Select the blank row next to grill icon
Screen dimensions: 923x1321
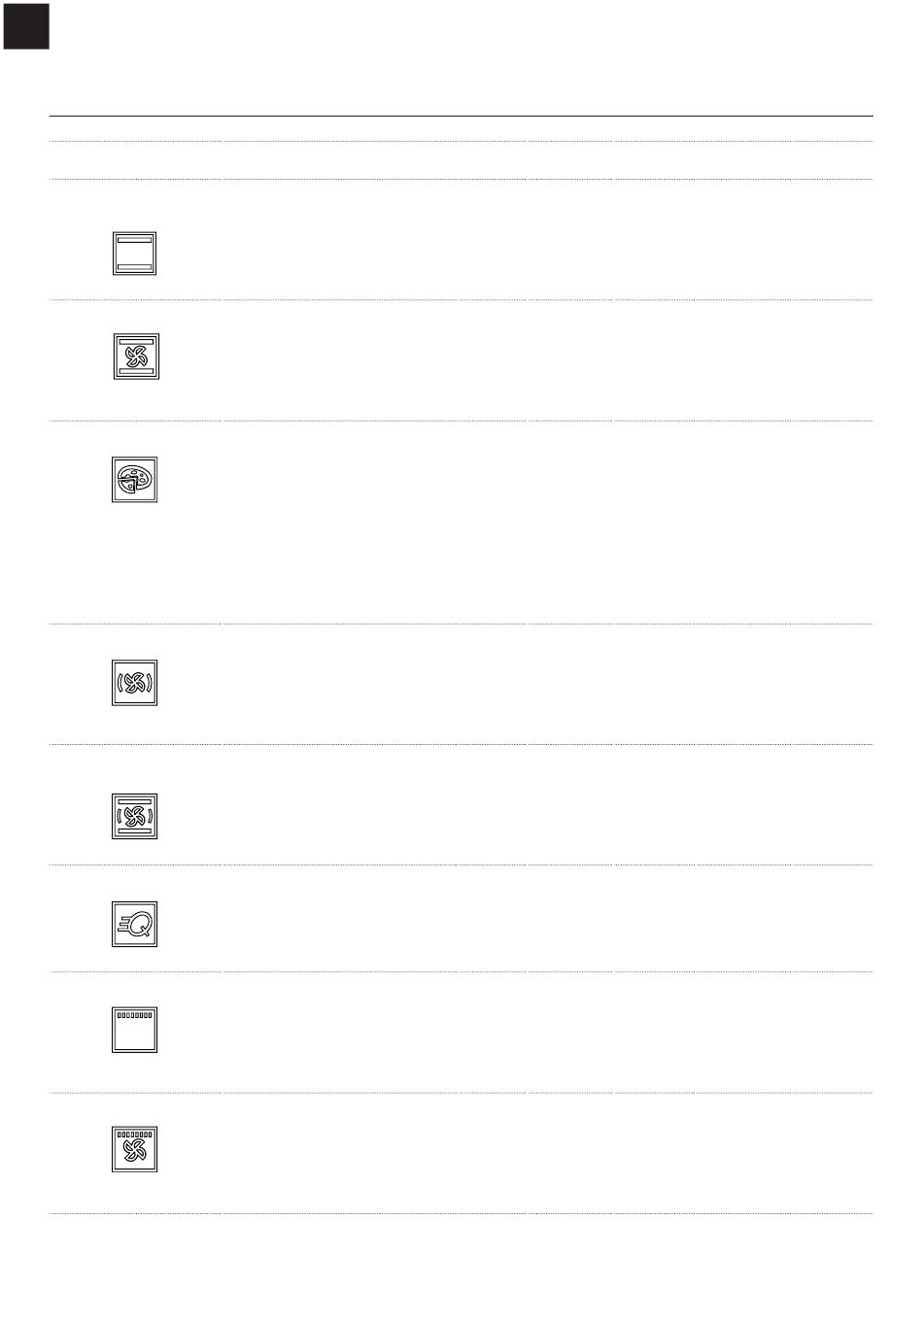(x=547, y=1033)
